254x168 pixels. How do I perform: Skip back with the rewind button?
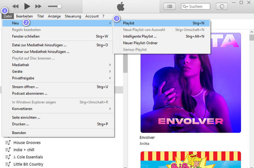click(15, 6)
